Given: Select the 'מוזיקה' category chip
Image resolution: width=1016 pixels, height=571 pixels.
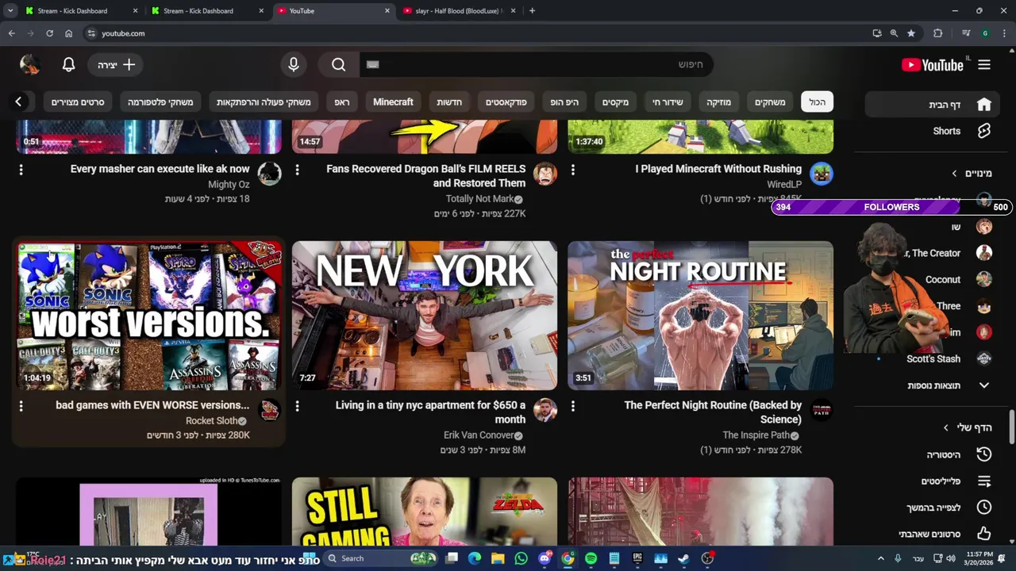Looking at the screenshot, I should pyautogui.click(x=719, y=102).
